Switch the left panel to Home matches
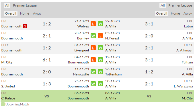Viewport: 195px width, 108px height. (24, 13)
